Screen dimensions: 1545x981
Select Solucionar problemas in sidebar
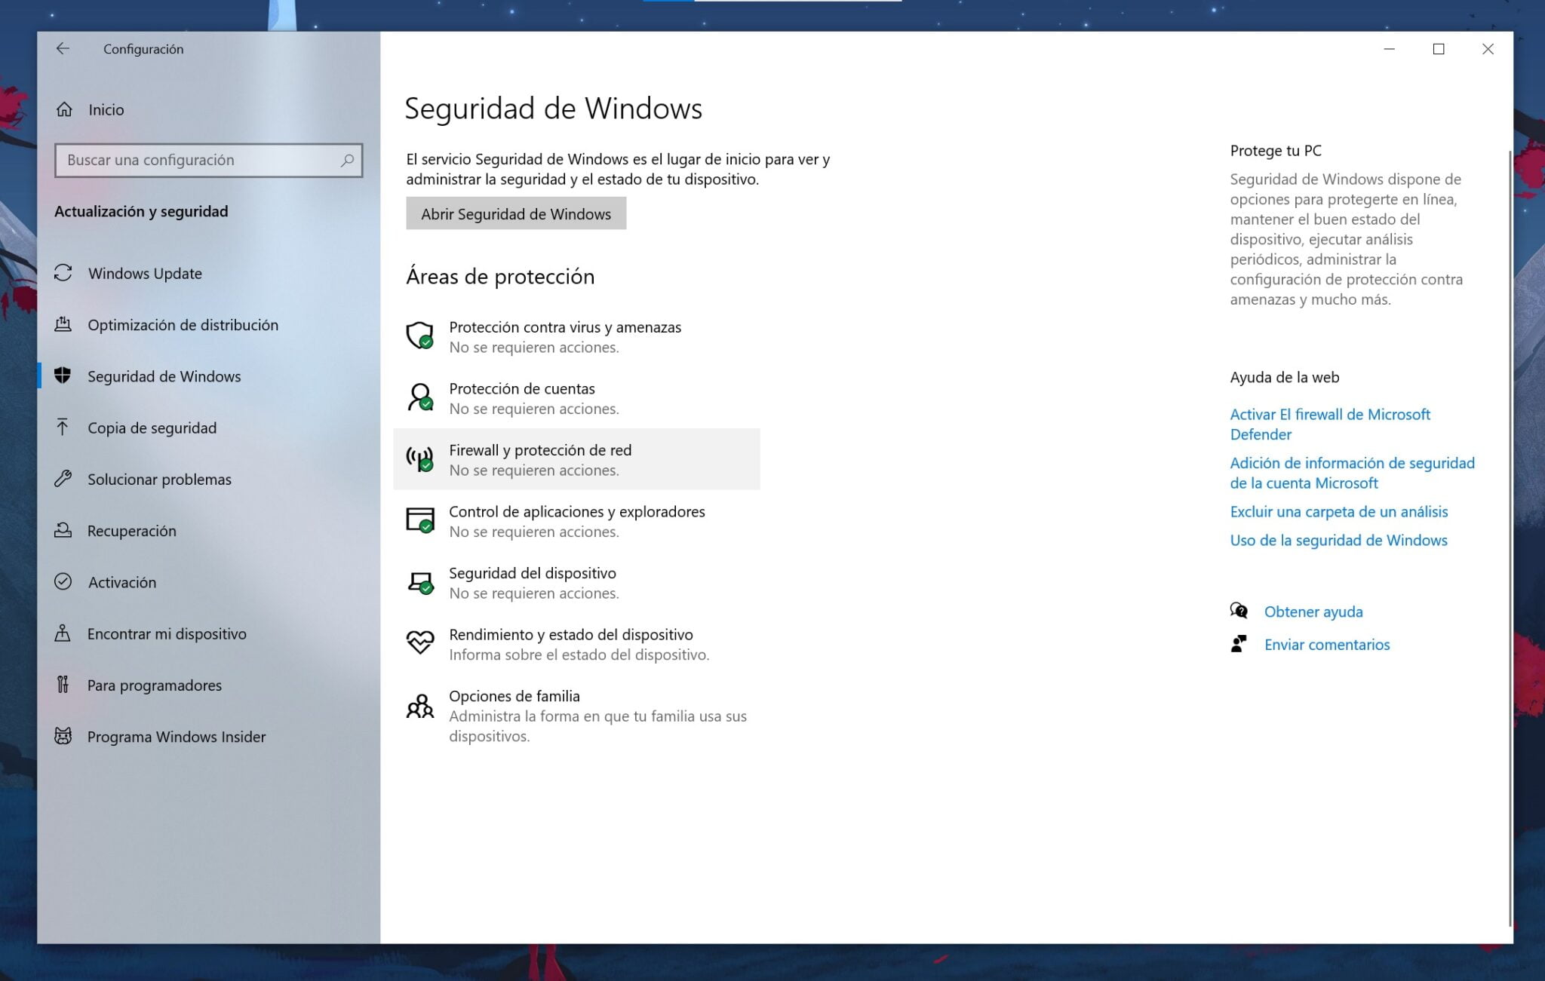click(159, 479)
